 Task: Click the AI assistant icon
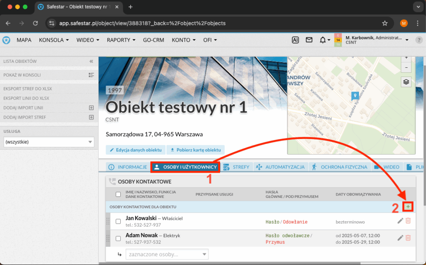click(x=295, y=40)
